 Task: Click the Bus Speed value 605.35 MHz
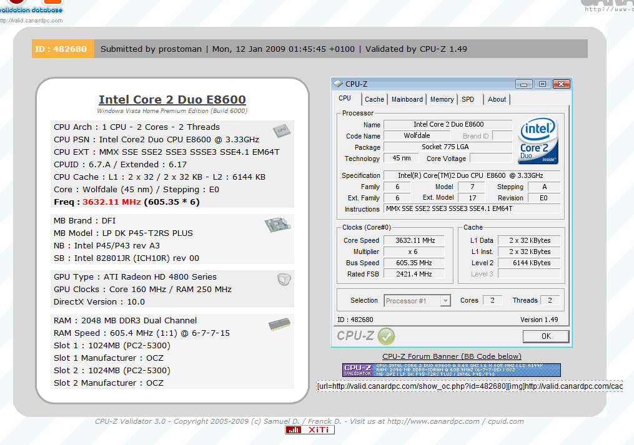point(414,263)
